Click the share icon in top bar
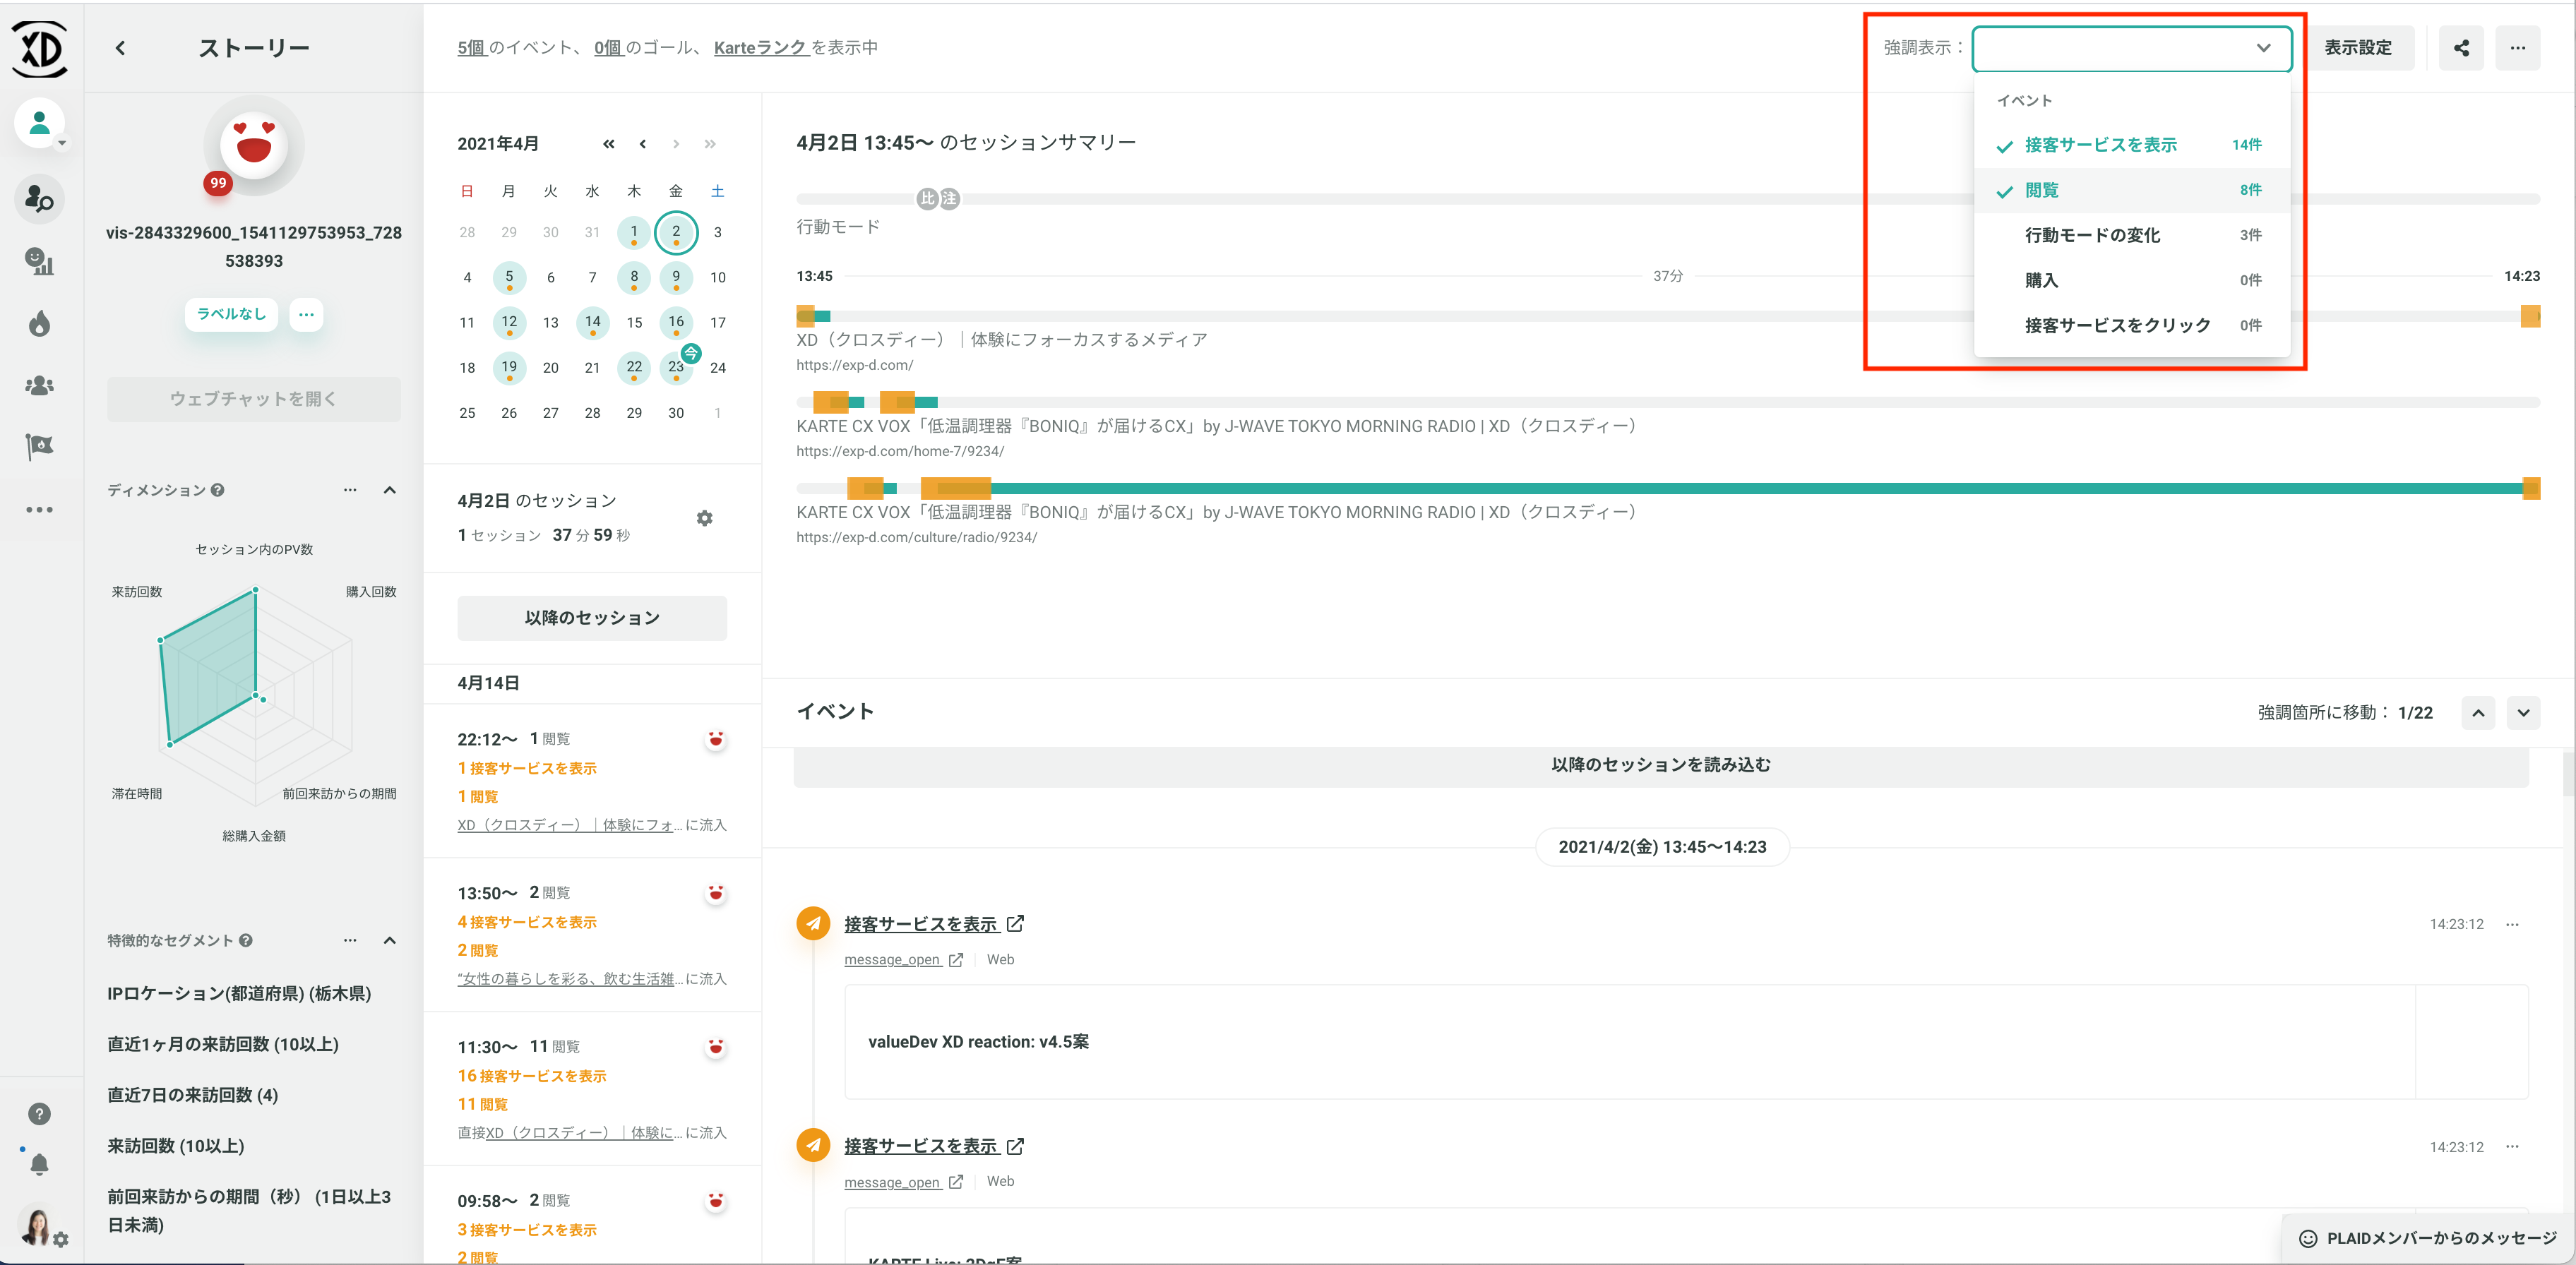The image size is (2576, 1265). (x=2461, y=48)
